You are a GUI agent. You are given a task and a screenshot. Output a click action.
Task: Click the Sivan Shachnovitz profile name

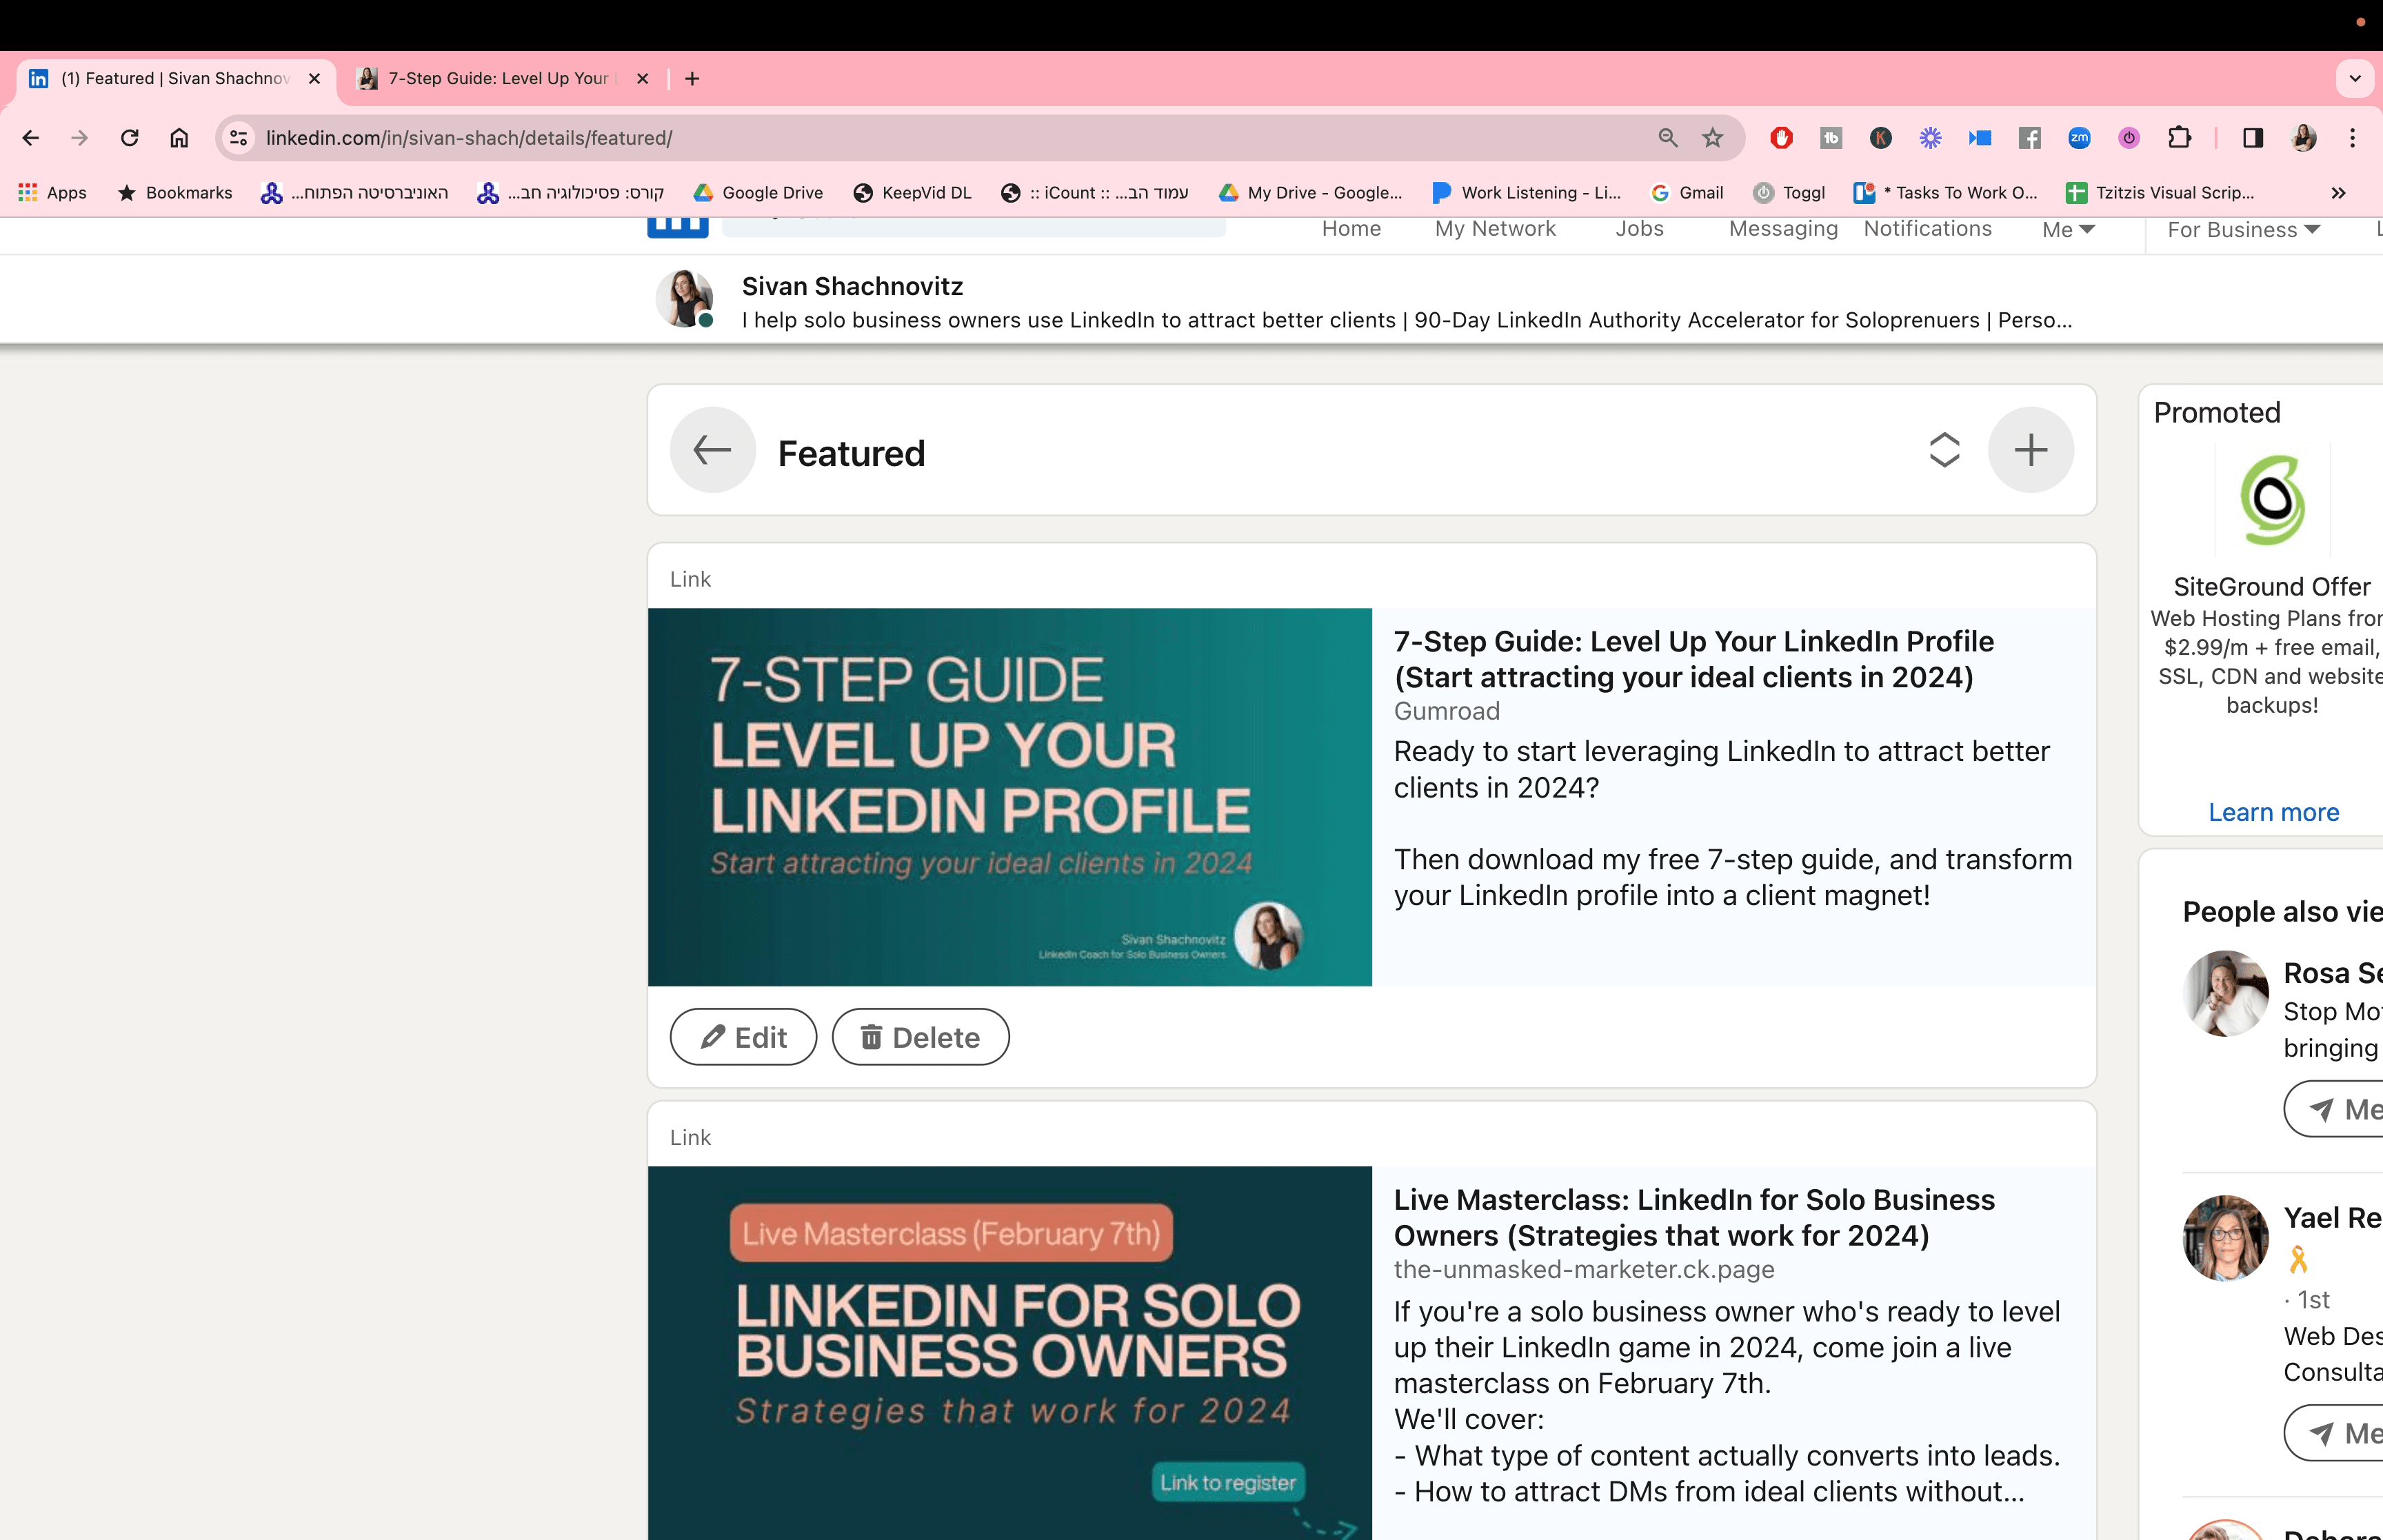click(853, 286)
